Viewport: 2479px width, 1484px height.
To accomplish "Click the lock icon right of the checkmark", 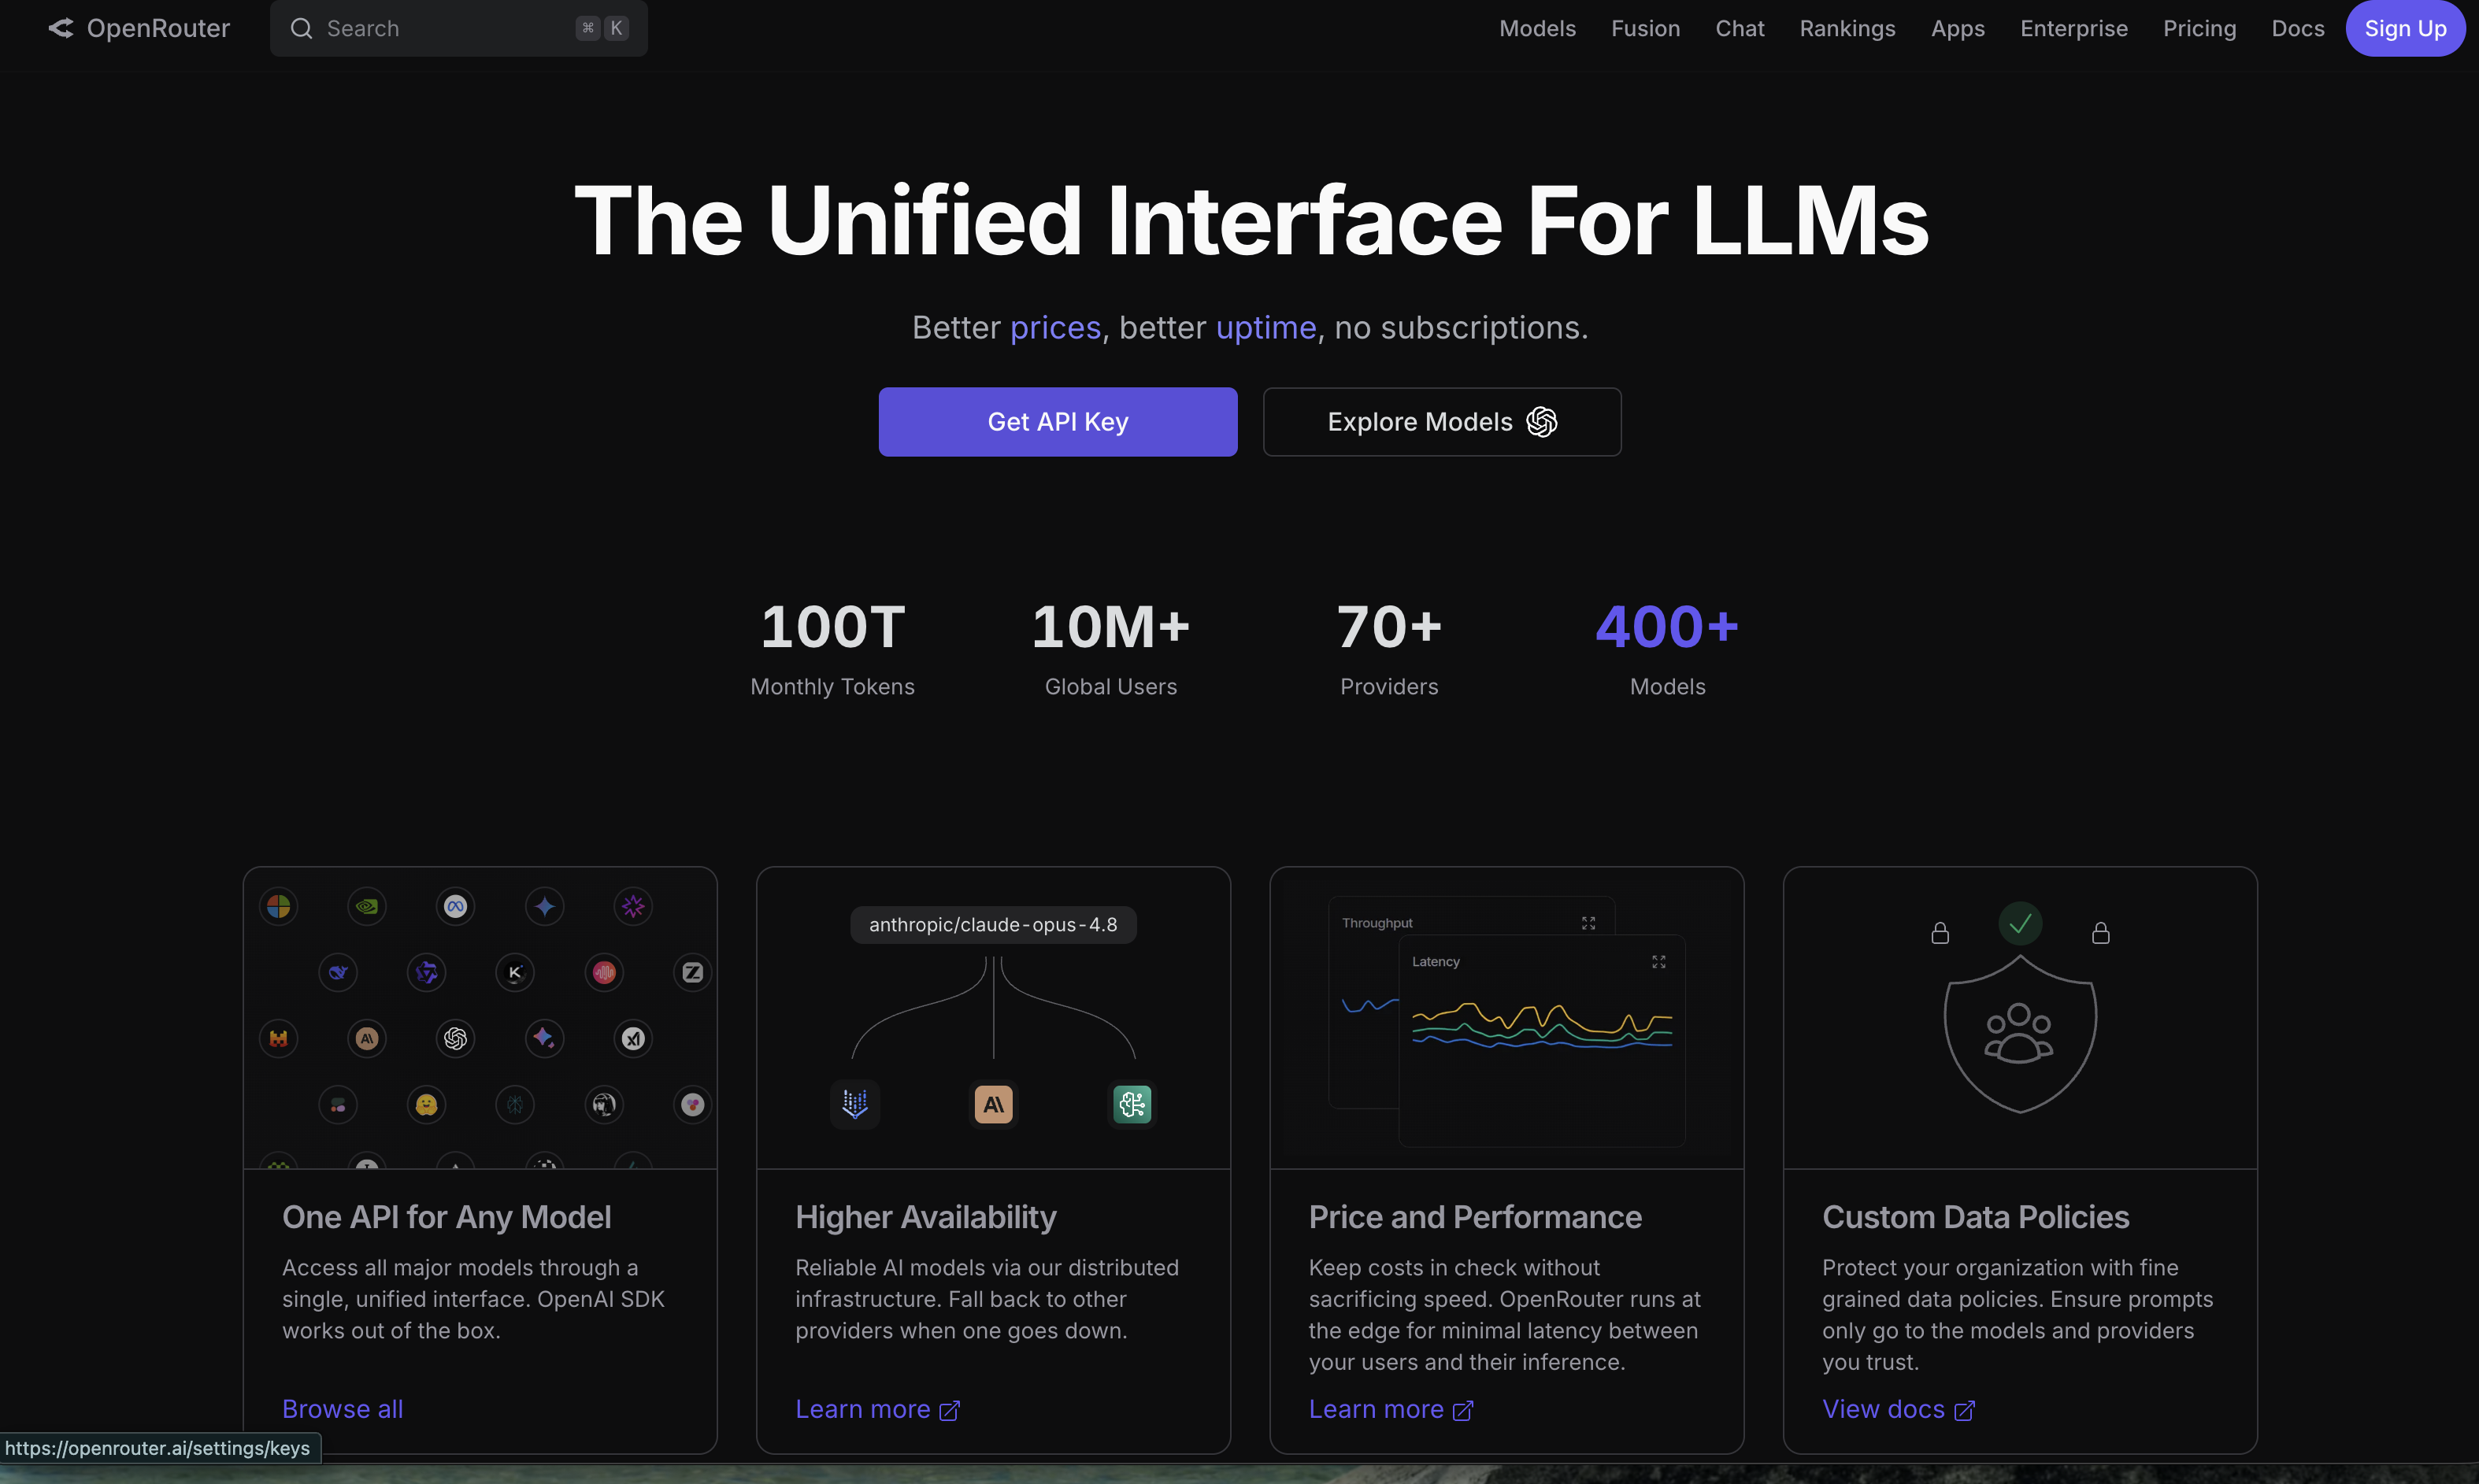I will (2101, 933).
